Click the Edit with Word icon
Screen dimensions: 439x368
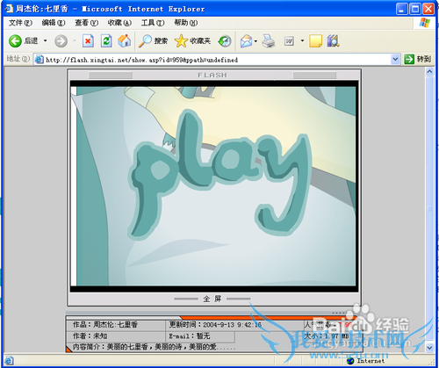(289, 41)
